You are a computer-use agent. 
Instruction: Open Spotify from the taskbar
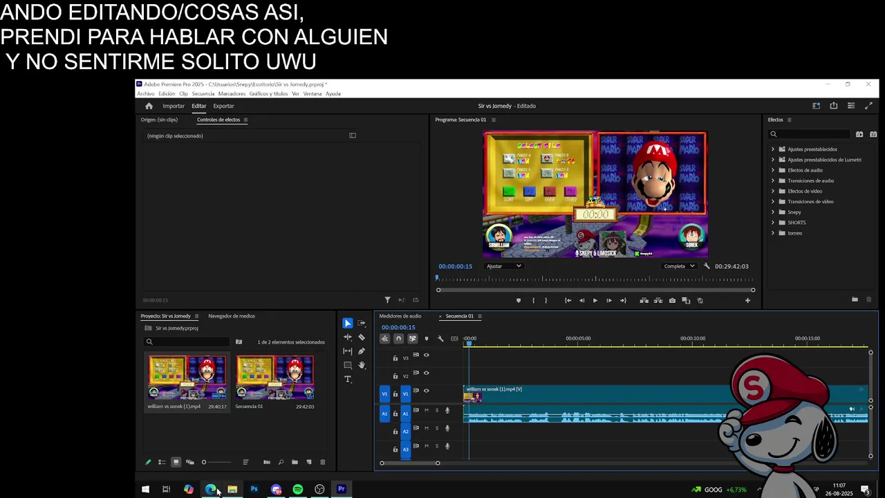coord(297,489)
